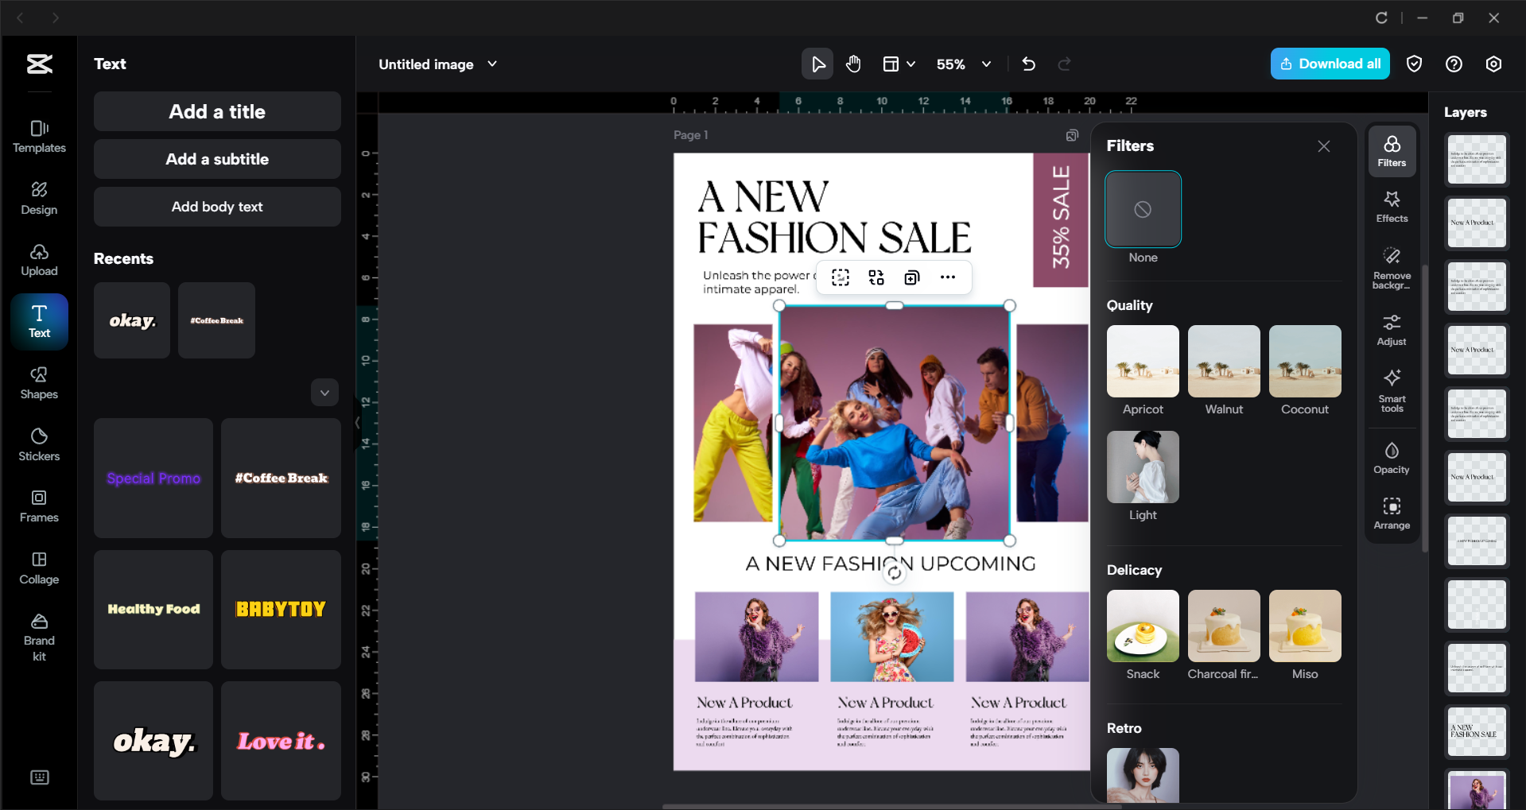Screen dimensions: 1526x810
Task: Open the Opacity control
Action: [x=1391, y=458]
